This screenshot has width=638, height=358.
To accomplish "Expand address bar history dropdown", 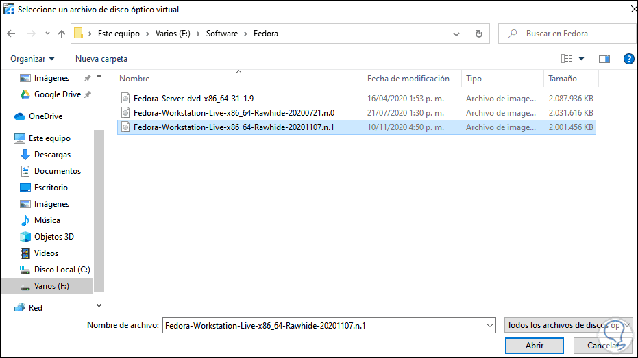I will (456, 34).
